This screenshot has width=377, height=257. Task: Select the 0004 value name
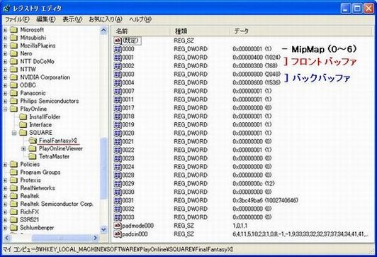(x=128, y=82)
